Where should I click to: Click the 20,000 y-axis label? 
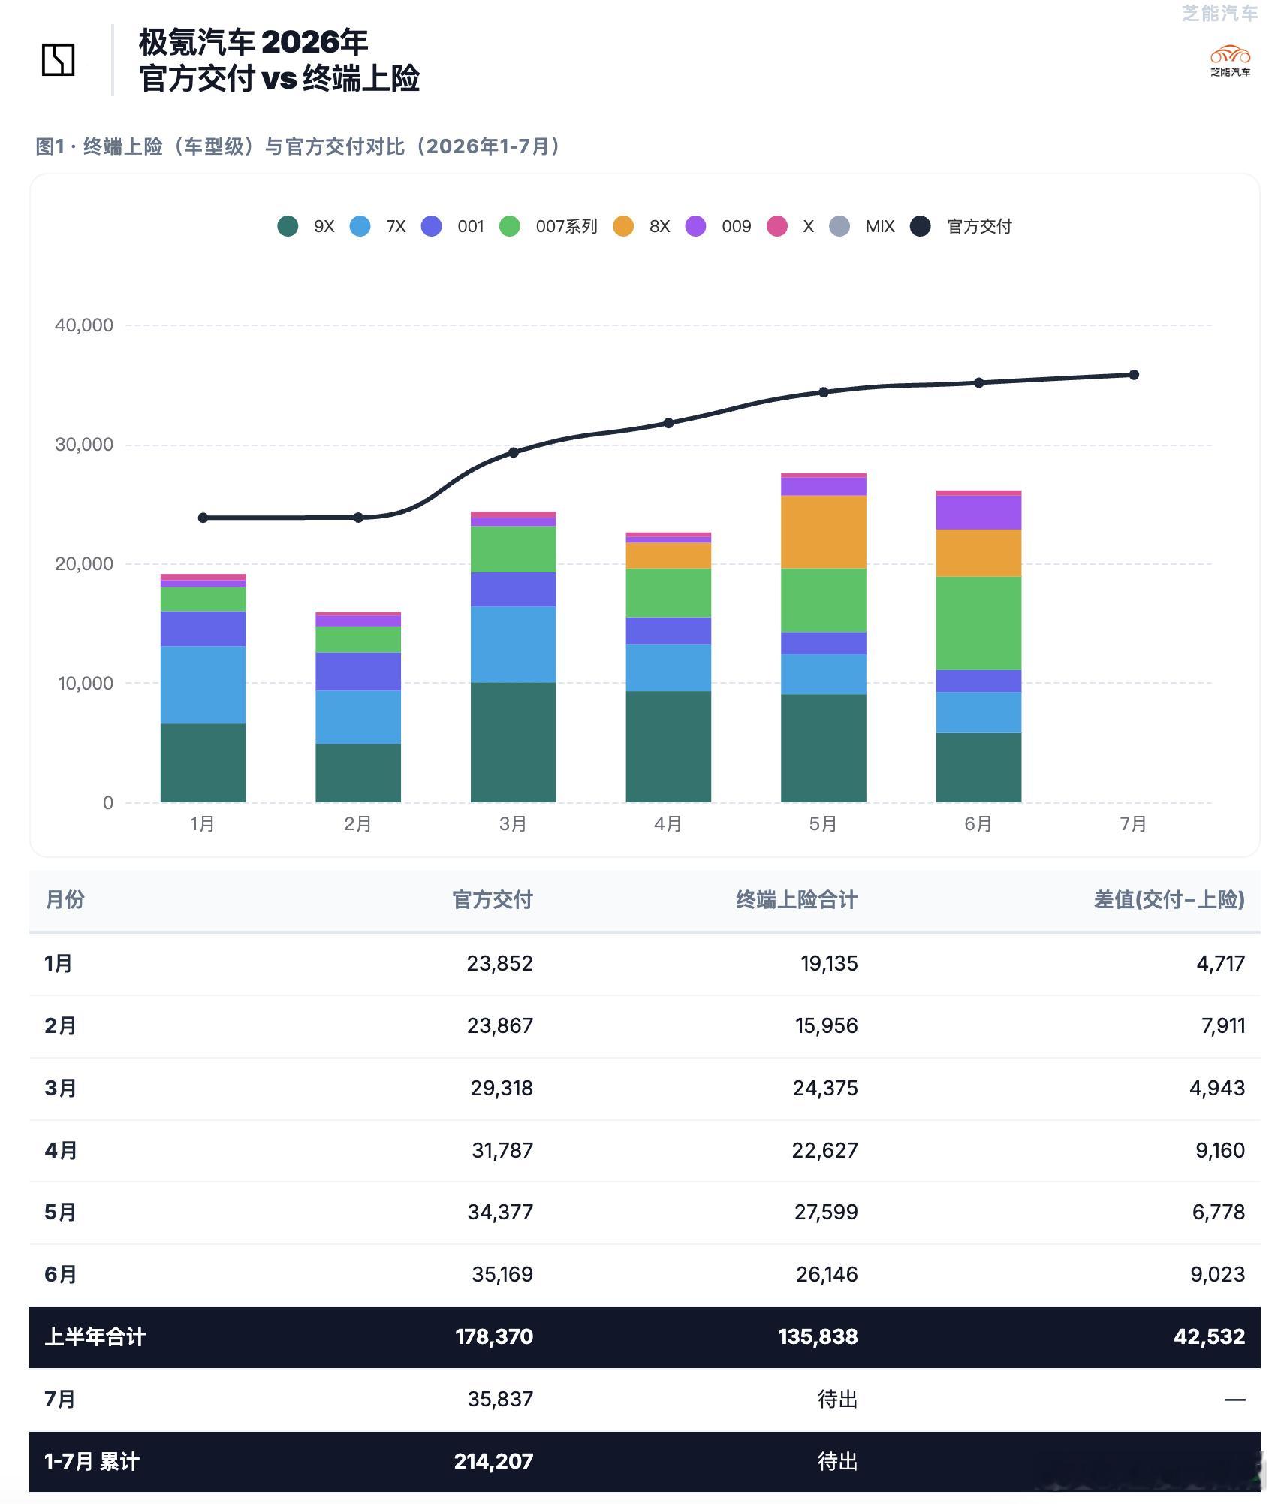(84, 564)
